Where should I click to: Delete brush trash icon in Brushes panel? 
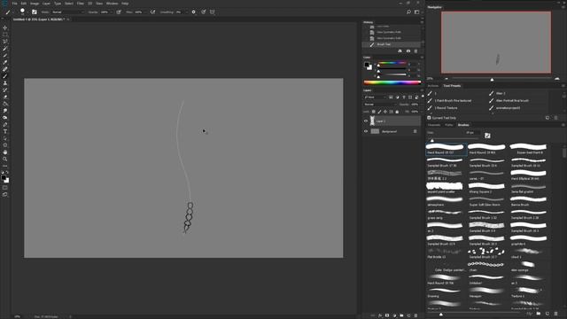556,314
